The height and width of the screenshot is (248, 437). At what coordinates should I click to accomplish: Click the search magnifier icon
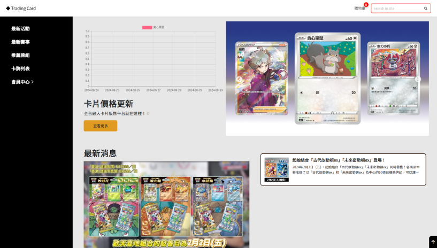tap(426, 9)
